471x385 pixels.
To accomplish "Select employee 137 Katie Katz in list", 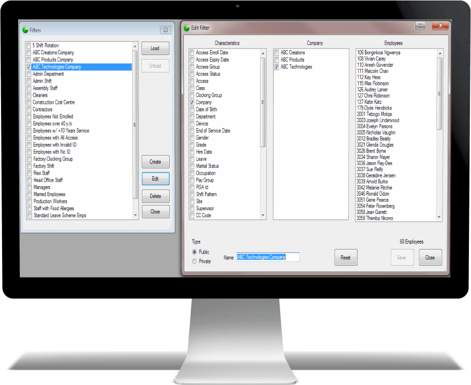I will click(369, 102).
